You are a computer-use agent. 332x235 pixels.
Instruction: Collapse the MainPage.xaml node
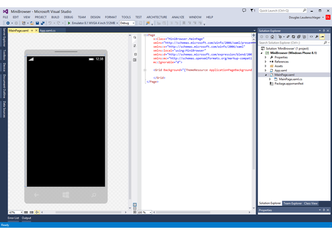click(266, 75)
